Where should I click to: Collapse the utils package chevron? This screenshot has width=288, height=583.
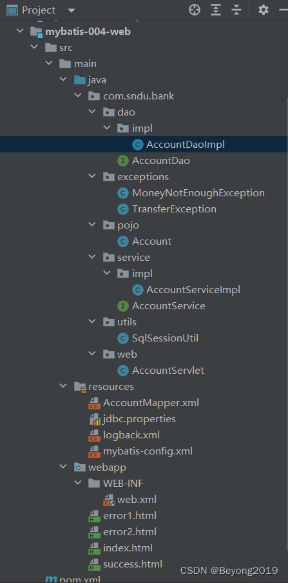coord(92,322)
